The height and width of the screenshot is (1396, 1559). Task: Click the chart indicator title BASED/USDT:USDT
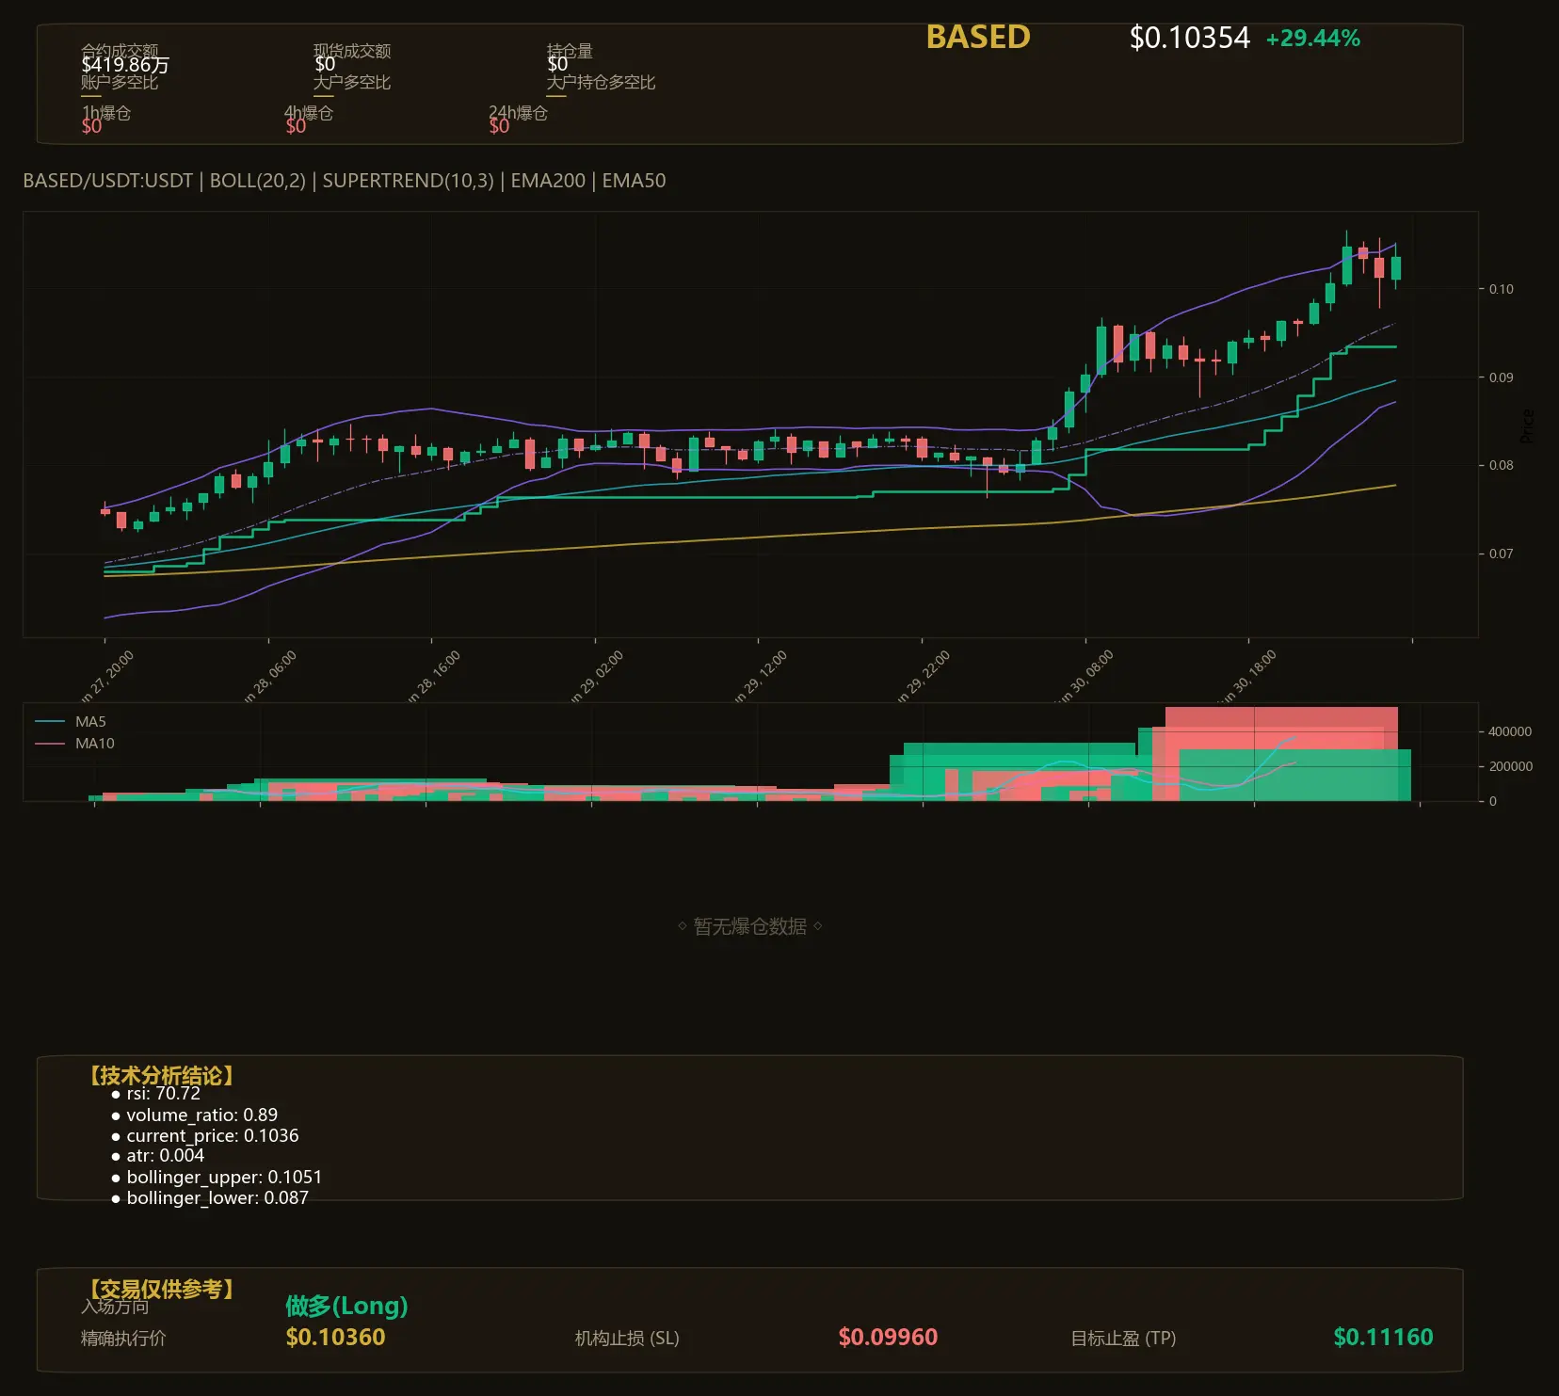click(x=107, y=181)
